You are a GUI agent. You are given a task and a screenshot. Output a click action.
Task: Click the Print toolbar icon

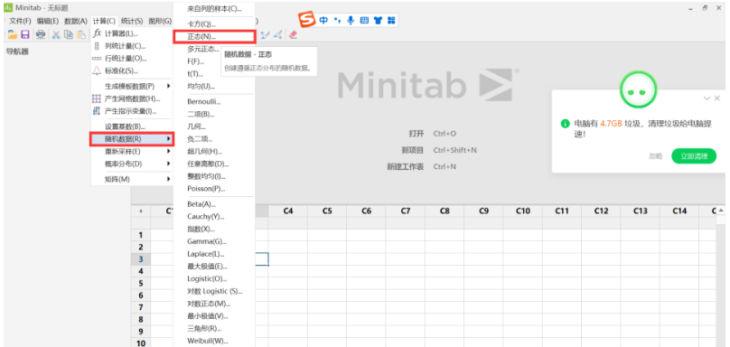(x=41, y=34)
